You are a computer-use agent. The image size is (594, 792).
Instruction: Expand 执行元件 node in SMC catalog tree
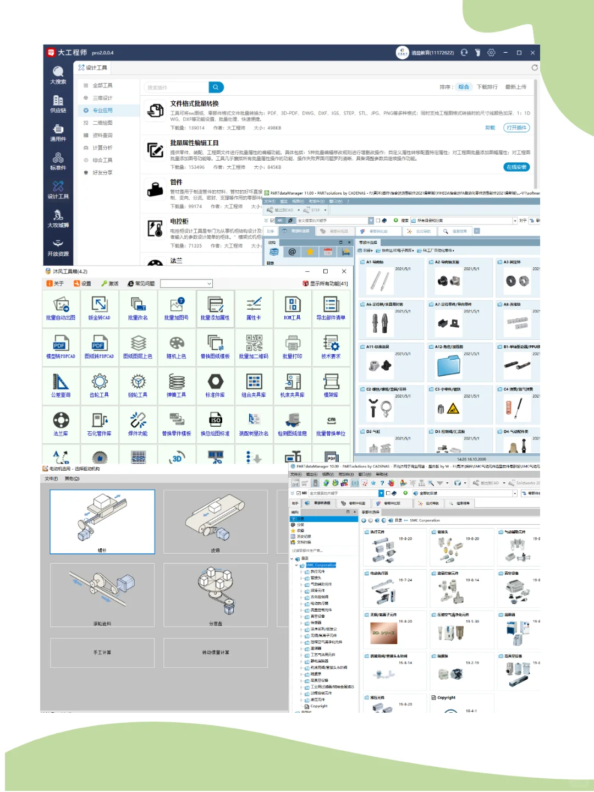coord(301,572)
